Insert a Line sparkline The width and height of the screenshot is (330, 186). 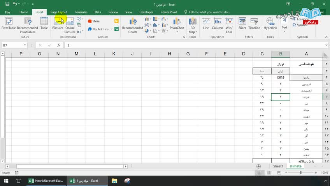[x=206, y=24]
